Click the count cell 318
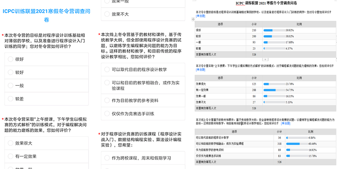337x169 pixels. click(x=279, y=144)
